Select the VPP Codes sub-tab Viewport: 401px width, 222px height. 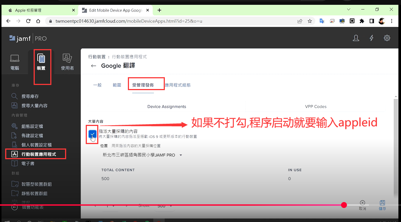(316, 106)
